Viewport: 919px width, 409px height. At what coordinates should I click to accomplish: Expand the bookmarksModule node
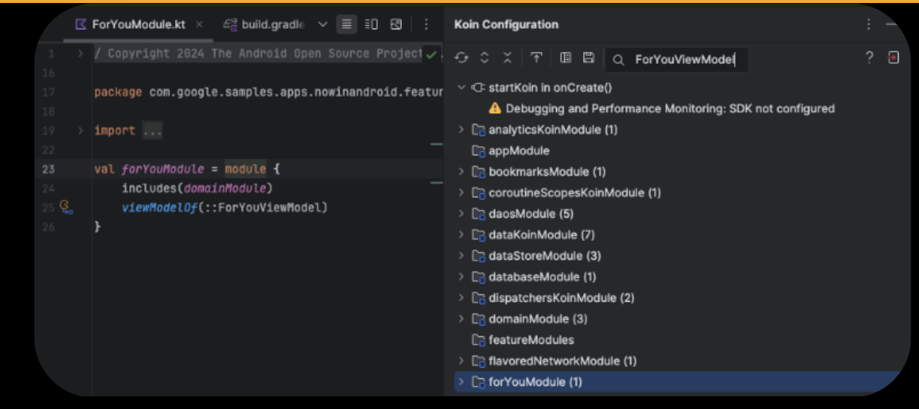click(x=461, y=172)
